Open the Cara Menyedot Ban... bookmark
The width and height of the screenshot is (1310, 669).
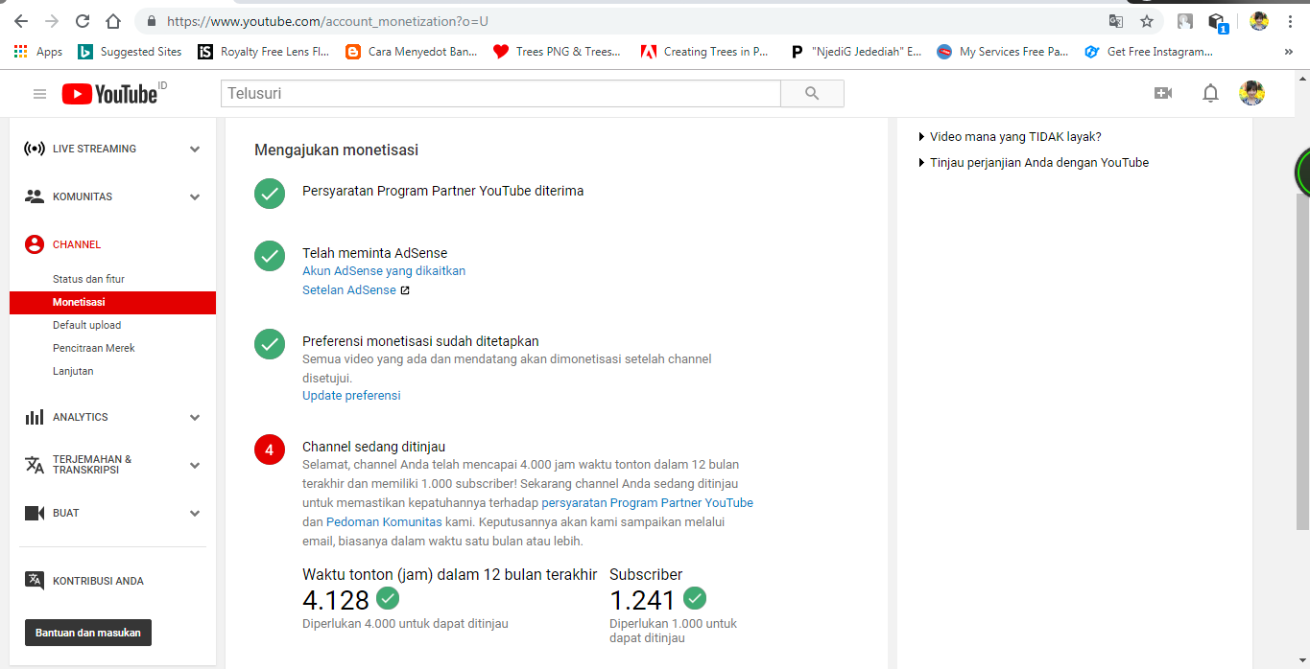tap(411, 52)
